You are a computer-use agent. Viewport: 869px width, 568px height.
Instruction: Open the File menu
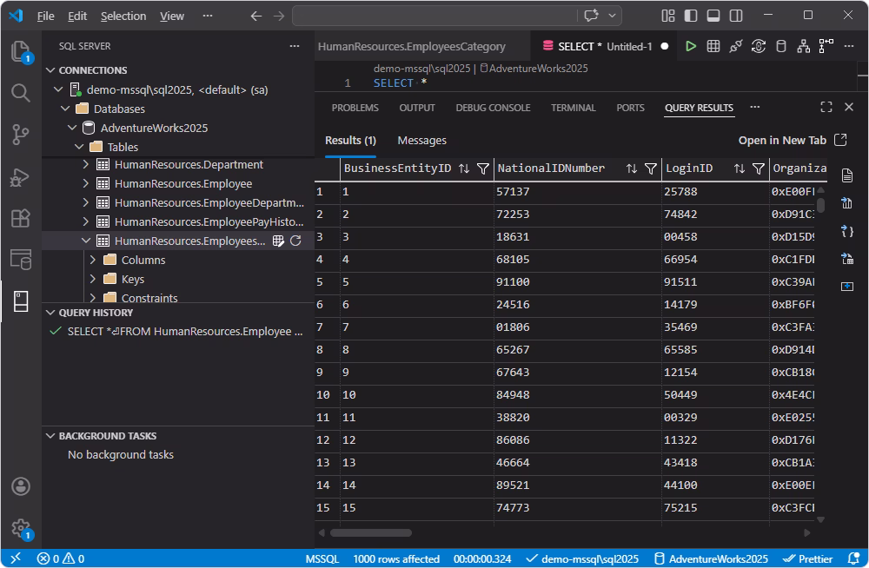point(45,17)
